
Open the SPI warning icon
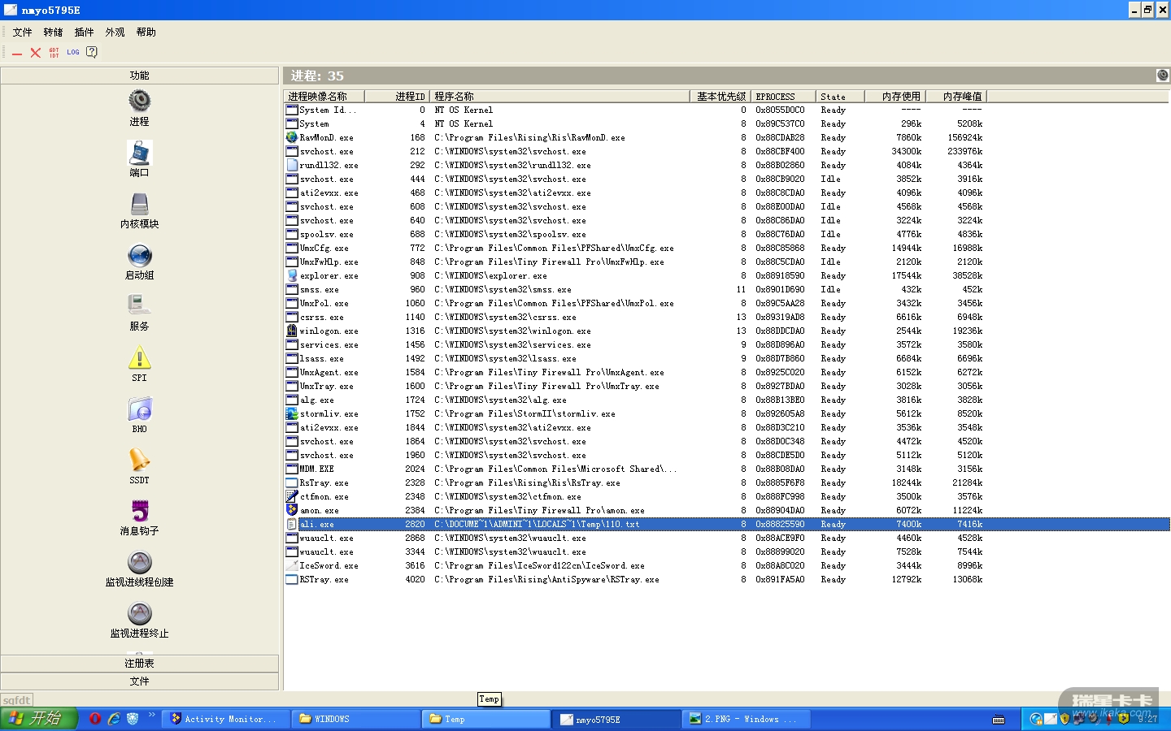pyautogui.click(x=140, y=357)
